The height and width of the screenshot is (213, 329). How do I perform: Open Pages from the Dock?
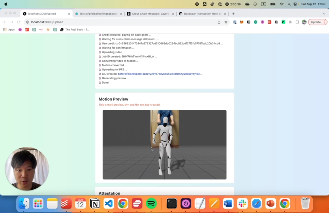(x=214, y=203)
